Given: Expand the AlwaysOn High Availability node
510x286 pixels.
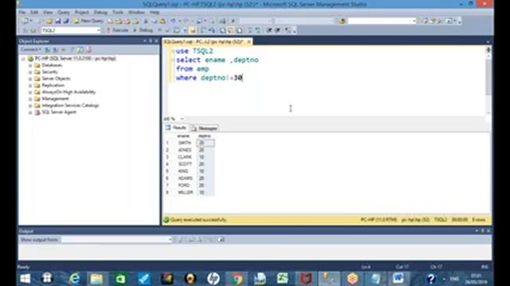Looking at the screenshot, I should pyautogui.click(x=30, y=92).
